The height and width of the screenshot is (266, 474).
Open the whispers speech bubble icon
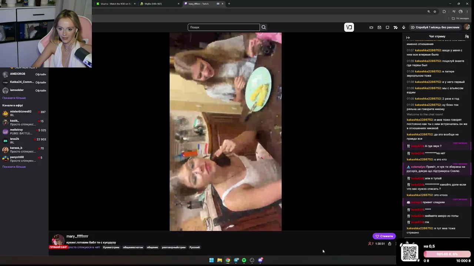(x=388, y=27)
